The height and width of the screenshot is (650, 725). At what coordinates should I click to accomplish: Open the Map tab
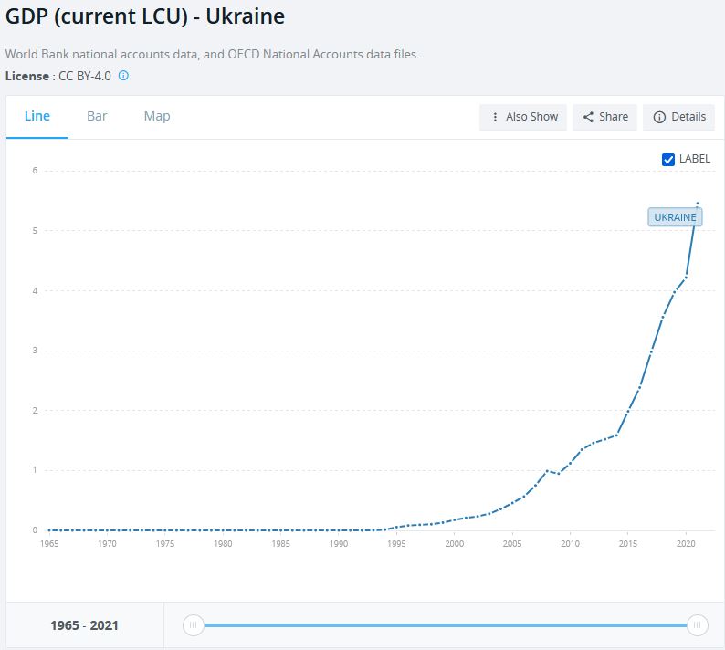pos(157,116)
